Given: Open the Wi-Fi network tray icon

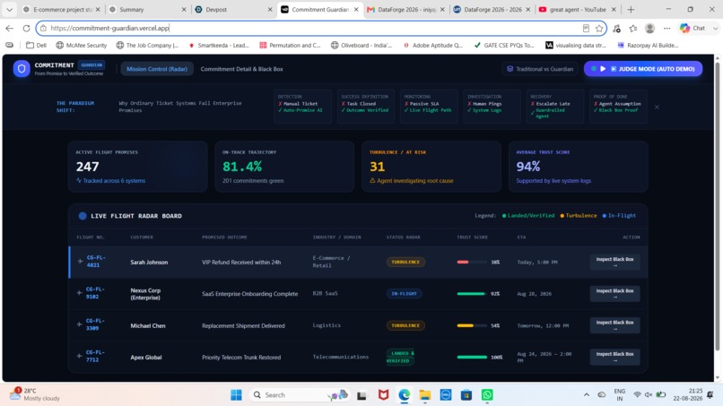Looking at the screenshot, I should (637, 395).
